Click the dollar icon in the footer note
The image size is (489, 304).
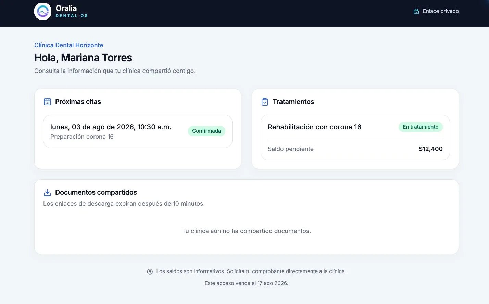pos(150,271)
